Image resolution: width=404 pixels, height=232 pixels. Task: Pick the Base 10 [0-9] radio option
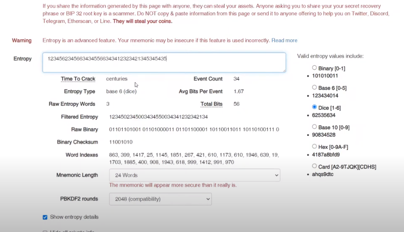(x=315, y=127)
